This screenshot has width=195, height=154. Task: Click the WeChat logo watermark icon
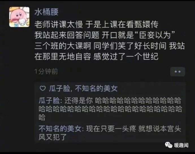[x=168, y=145]
